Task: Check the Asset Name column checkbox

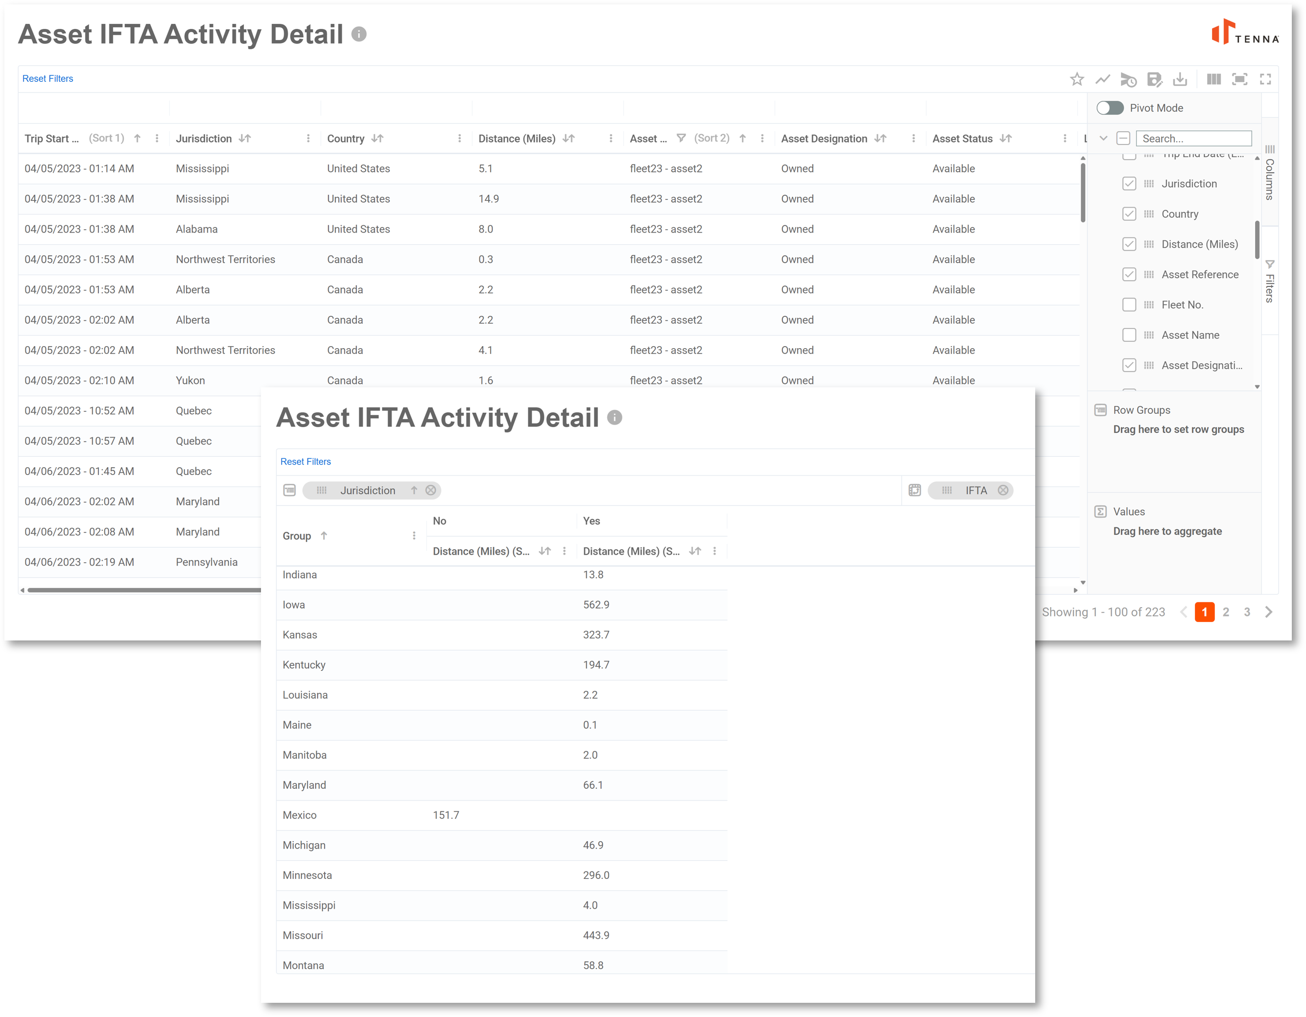Action: point(1129,335)
